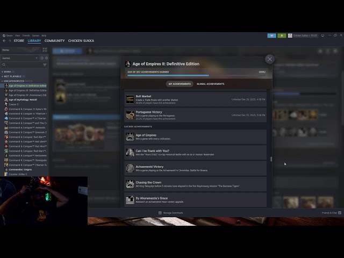
Task: Click the Portuguese Victory achievement icon
Action: pyautogui.click(x=130, y=115)
